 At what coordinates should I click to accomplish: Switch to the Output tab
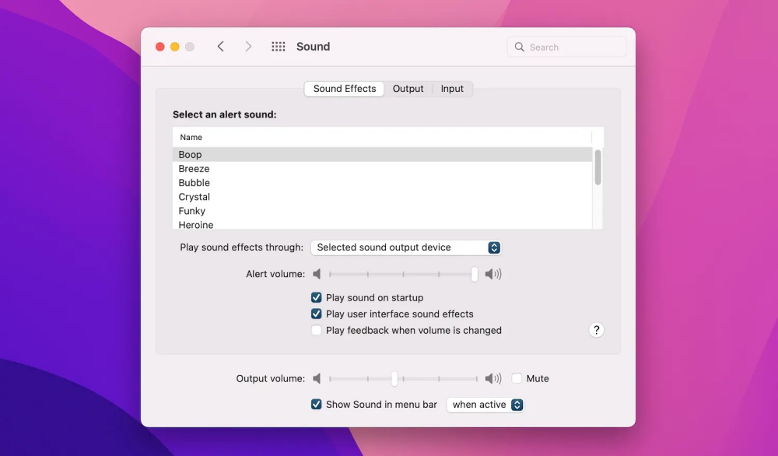tap(408, 89)
